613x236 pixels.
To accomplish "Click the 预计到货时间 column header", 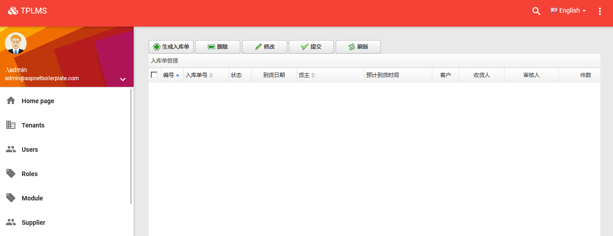I will (398, 75).
